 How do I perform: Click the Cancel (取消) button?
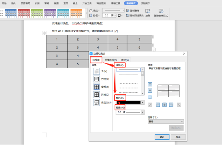click(178, 137)
